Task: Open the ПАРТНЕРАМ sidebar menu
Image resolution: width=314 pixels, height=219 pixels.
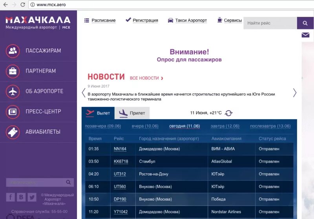Action: (41, 71)
